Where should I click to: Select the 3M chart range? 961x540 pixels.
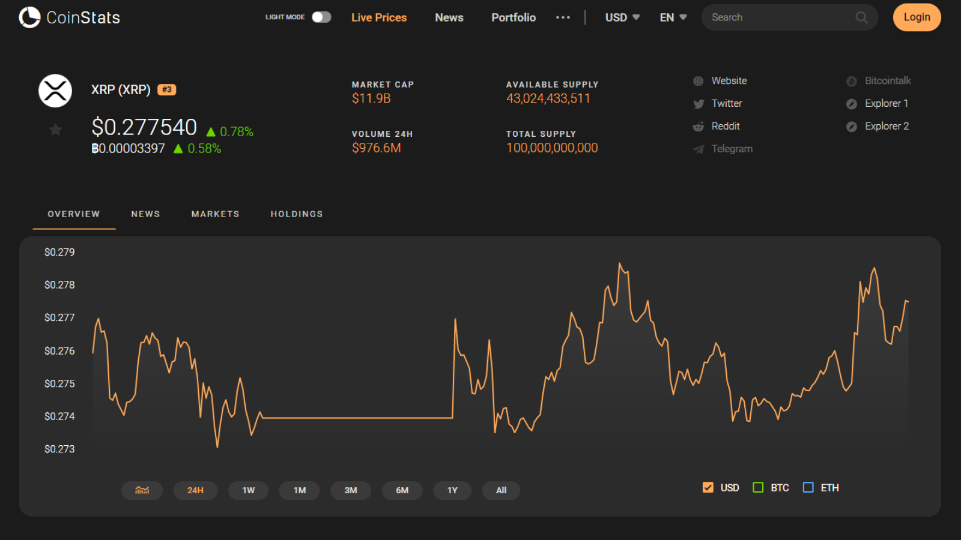pos(351,490)
